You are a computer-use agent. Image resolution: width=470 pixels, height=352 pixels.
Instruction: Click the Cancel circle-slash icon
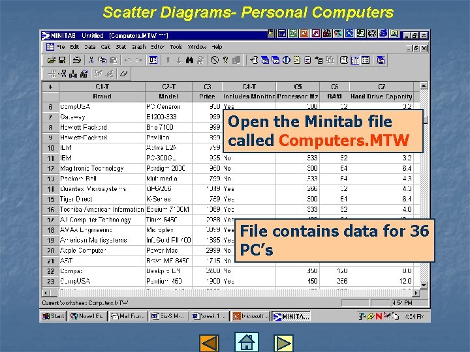[215, 61]
